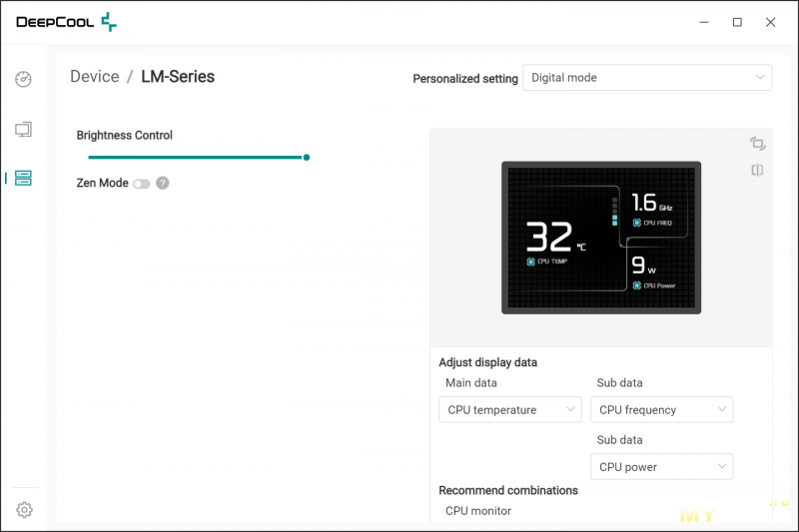Click the Device breadcrumb link
The image size is (799, 532).
(x=94, y=77)
